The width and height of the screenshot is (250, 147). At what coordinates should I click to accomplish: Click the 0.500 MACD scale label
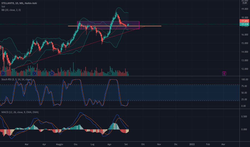(244, 117)
